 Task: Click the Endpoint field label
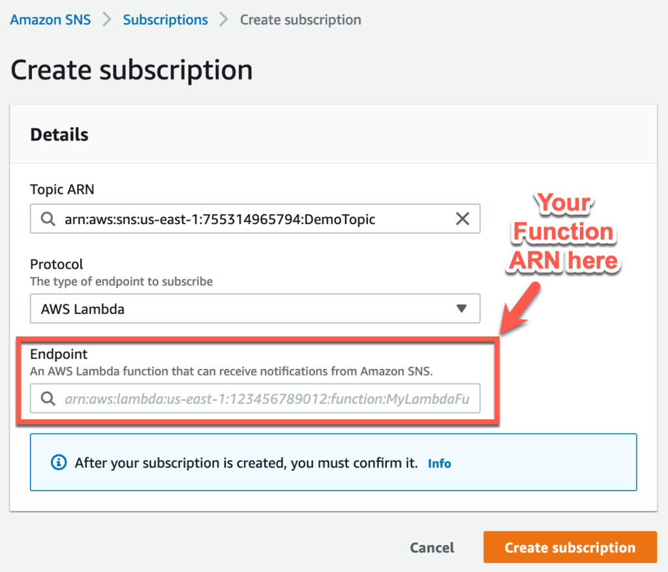tap(59, 354)
